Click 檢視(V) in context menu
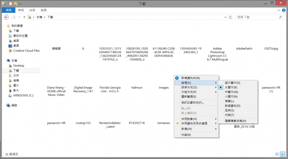The width and height of the screenshot is (288, 159). [196, 83]
